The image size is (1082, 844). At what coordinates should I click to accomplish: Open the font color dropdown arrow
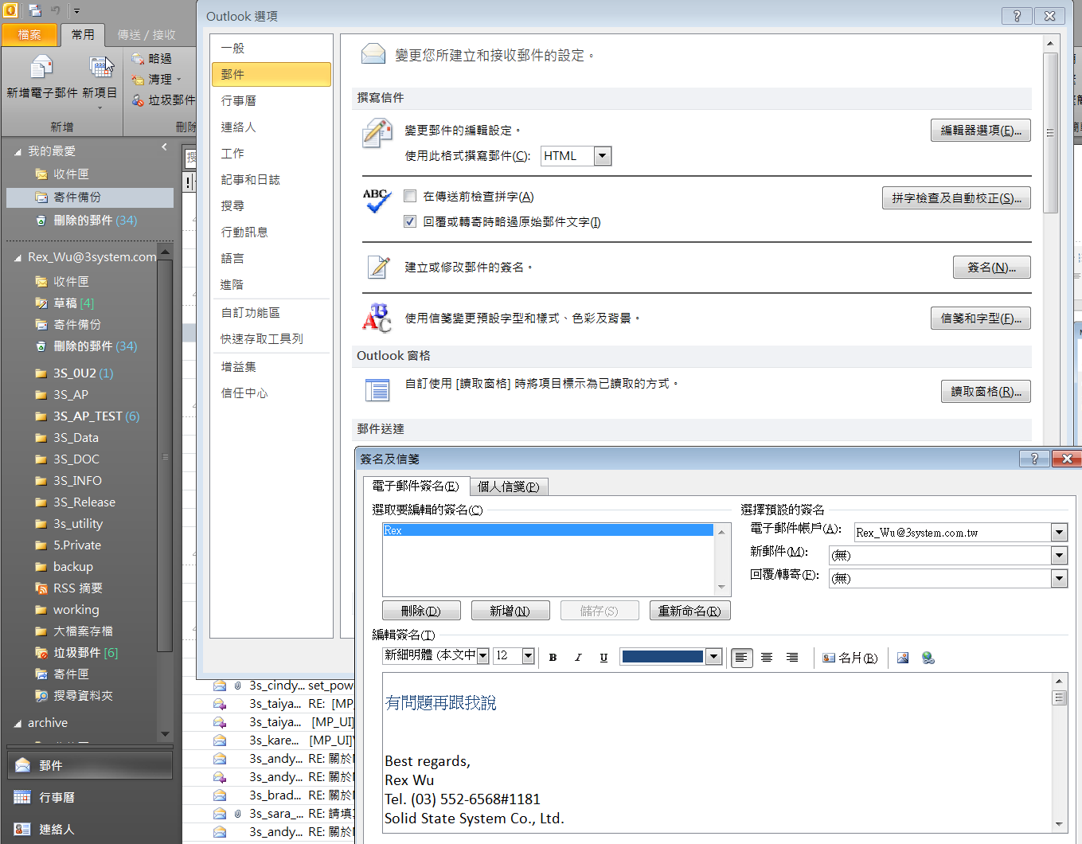[x=713, y=656]
